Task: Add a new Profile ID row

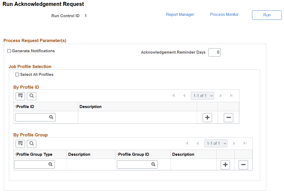Action: tap(207, 117)
